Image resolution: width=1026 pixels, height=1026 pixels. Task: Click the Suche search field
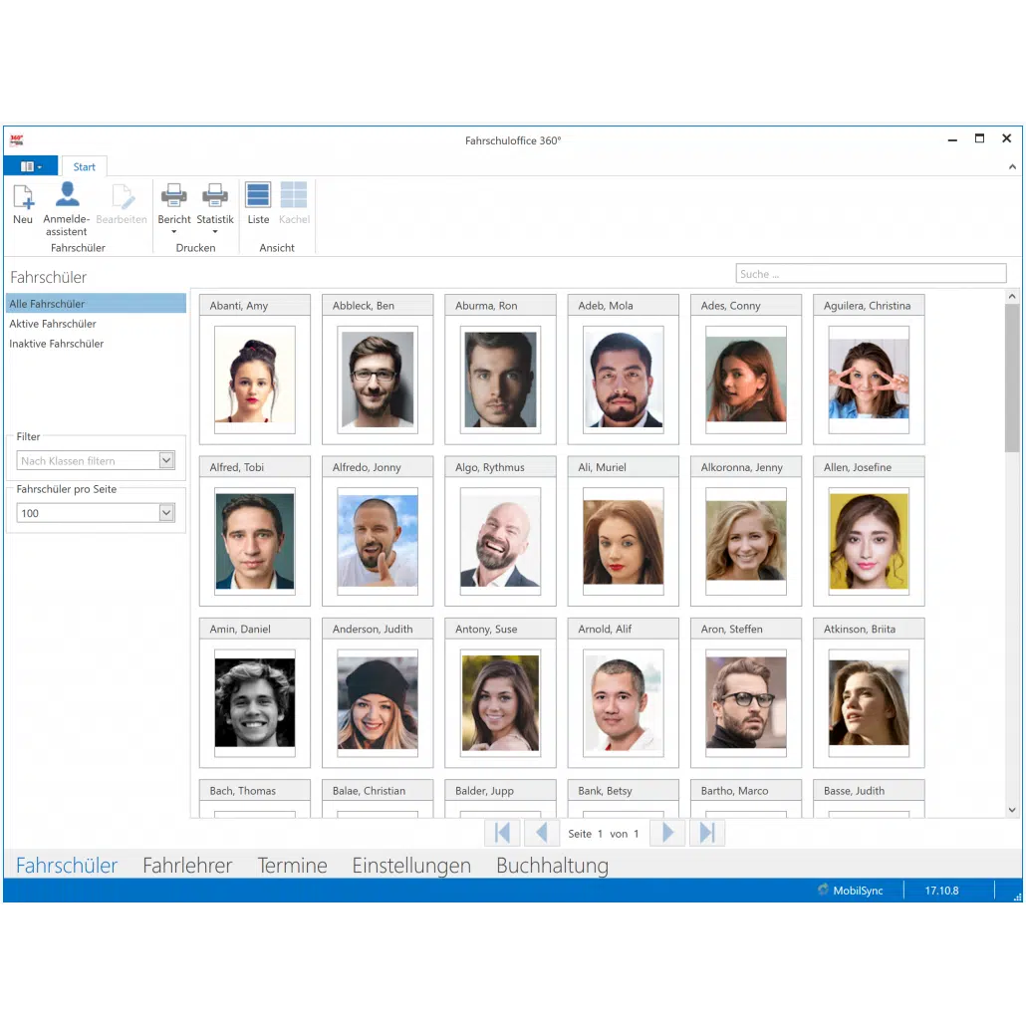tap(871, 274)
